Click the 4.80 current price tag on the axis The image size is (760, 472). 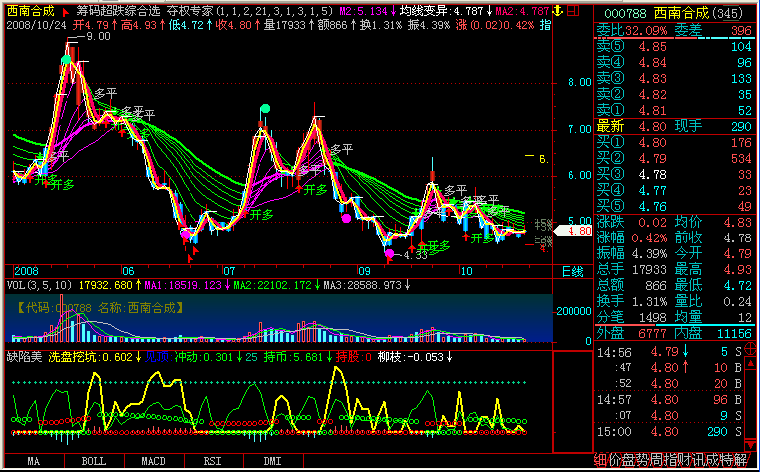573,231
